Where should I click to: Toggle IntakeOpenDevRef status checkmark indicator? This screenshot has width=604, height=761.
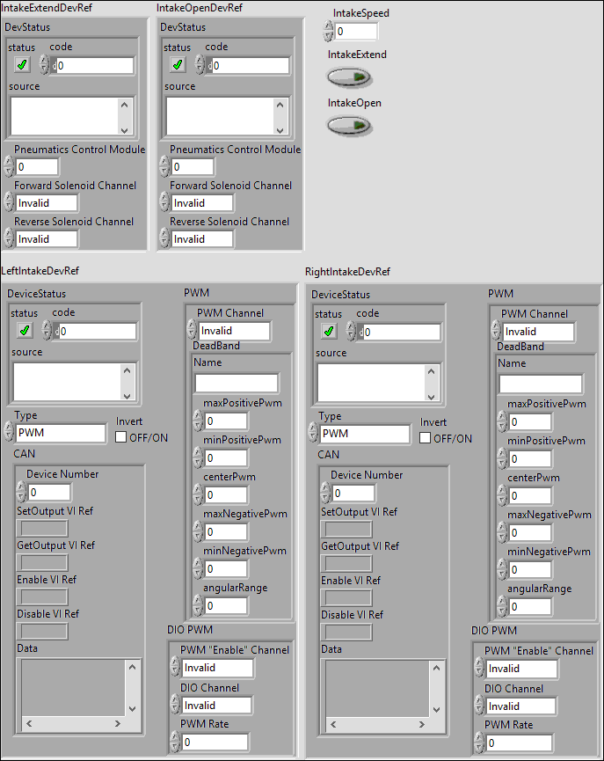point(178,64)
